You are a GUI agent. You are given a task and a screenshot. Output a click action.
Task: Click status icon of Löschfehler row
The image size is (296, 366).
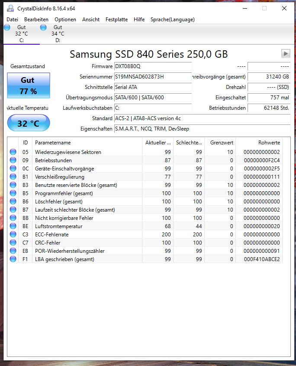[13, 202]
